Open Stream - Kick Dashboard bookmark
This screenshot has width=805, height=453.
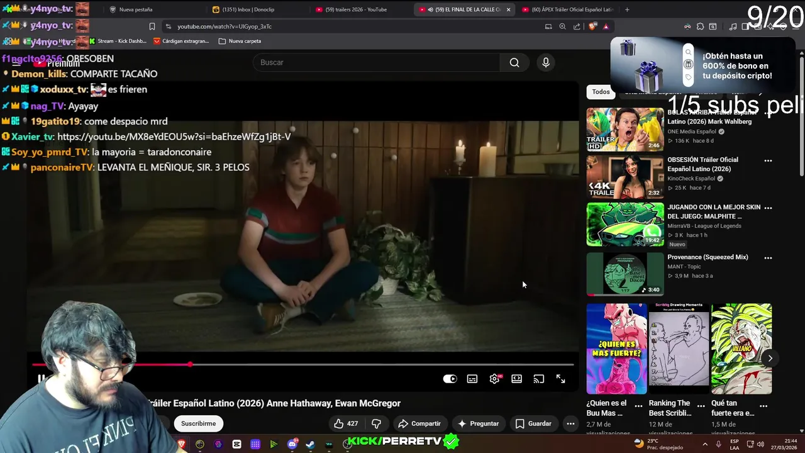(118, 41)
